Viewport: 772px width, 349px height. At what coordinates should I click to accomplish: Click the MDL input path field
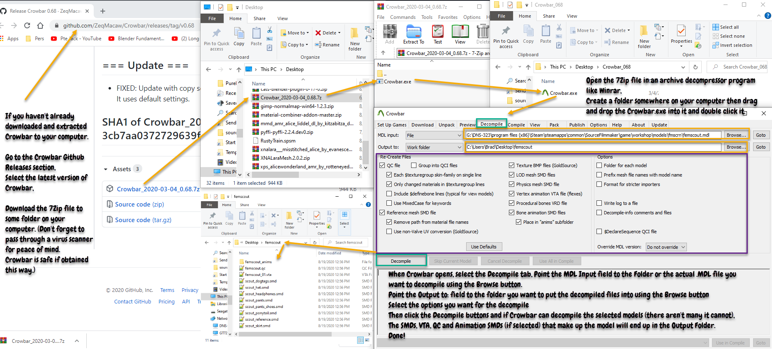[593, 135]
